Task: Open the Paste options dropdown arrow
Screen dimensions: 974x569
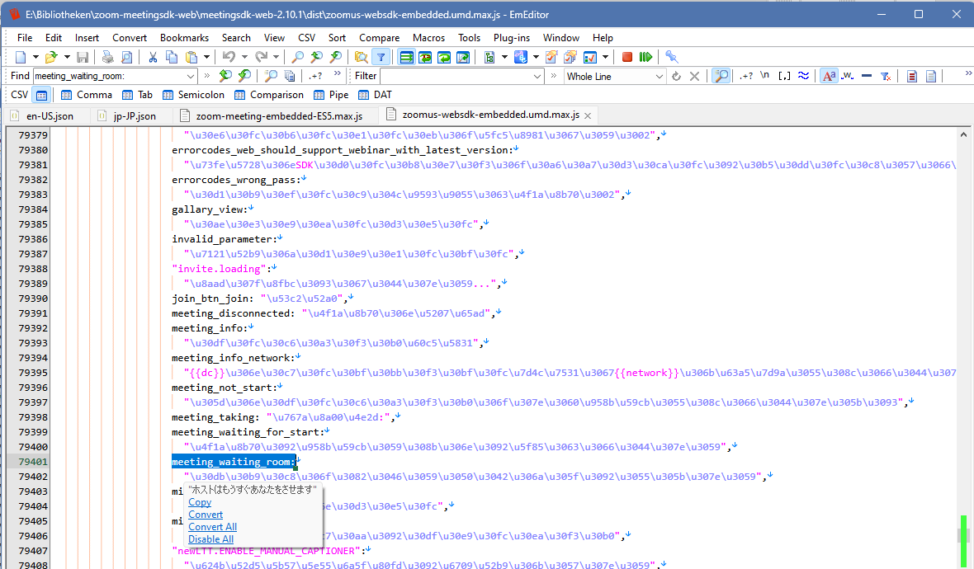Action: coord(206,57)
